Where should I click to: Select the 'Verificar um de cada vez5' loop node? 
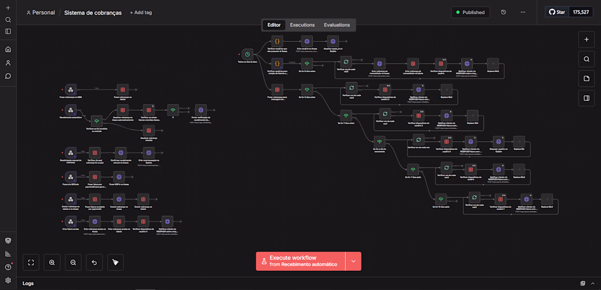tap(346, 62)
